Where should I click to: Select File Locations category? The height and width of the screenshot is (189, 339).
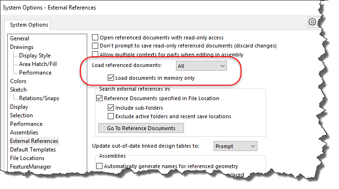[x=27, y=158]
